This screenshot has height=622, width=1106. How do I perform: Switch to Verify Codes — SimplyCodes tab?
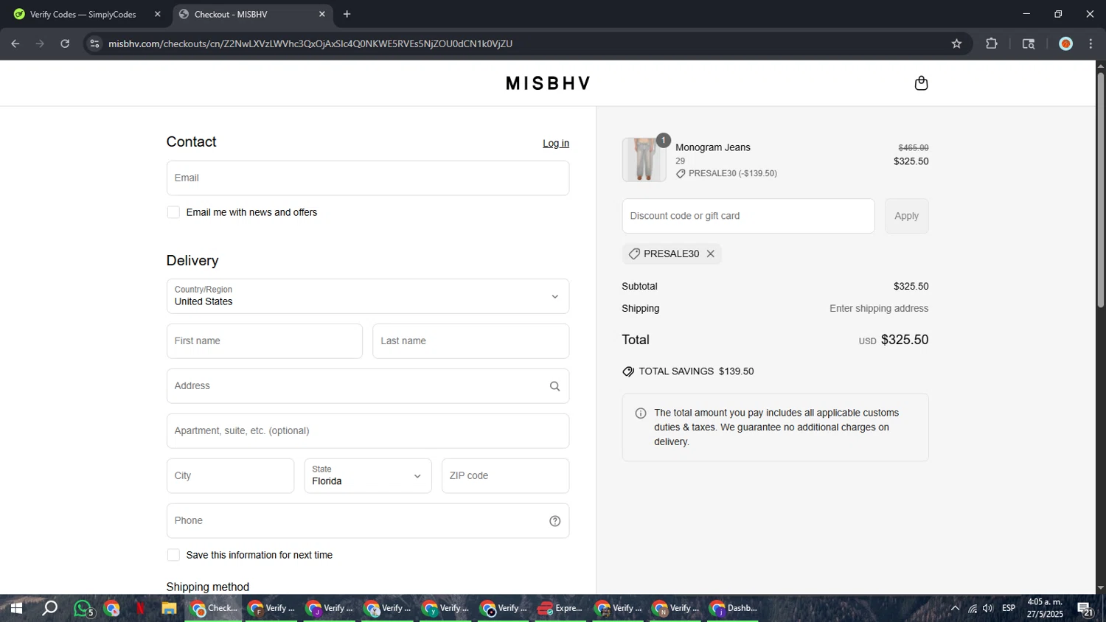(85, 14)
